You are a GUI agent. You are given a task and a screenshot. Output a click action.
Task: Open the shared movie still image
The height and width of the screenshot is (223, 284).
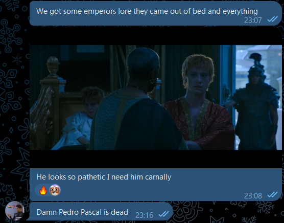coord(156,97)
